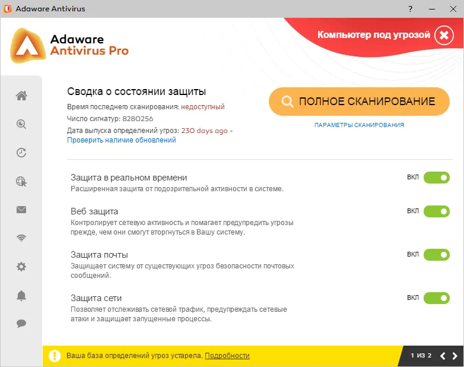
Task: Open the Notifications bell sidebar icon
Action: (21, 295)
